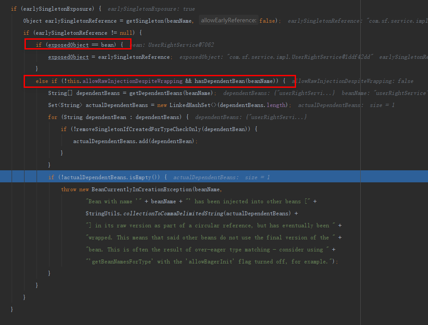
Task: Click the 'in its raw version' string line
Action: (211, 226)
